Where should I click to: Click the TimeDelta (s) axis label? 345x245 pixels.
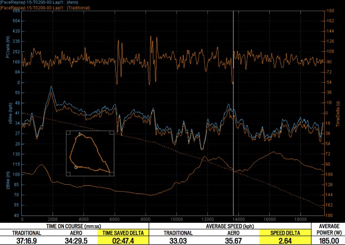click(x=338, y=114)
